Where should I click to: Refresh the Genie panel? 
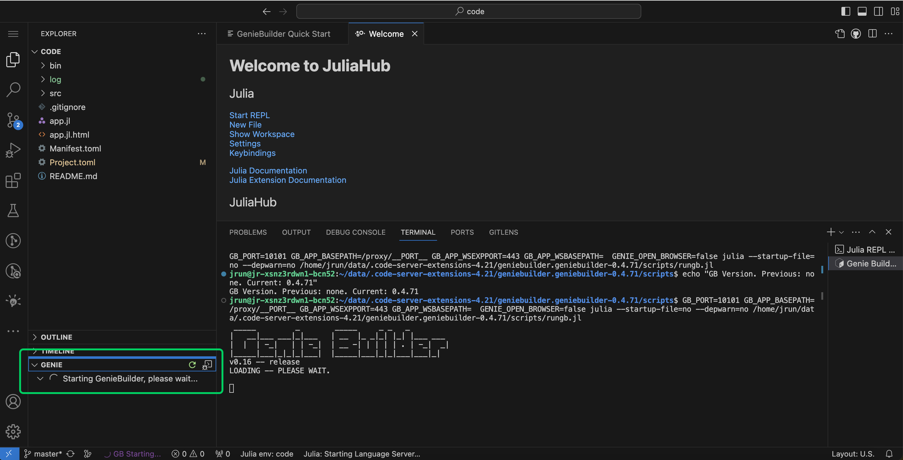[x=192, y=364]
